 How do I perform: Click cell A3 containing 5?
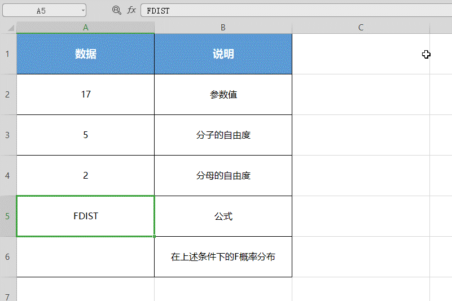[86, 135]
